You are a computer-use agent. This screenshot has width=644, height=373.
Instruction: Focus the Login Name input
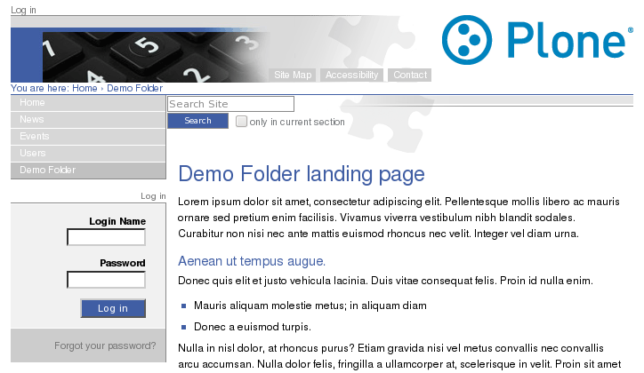107,237
